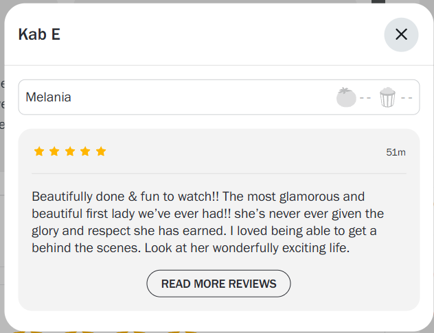Select the third yellow rating star
This screenshot has width=434, height=333.
click(x=70, y=151)
